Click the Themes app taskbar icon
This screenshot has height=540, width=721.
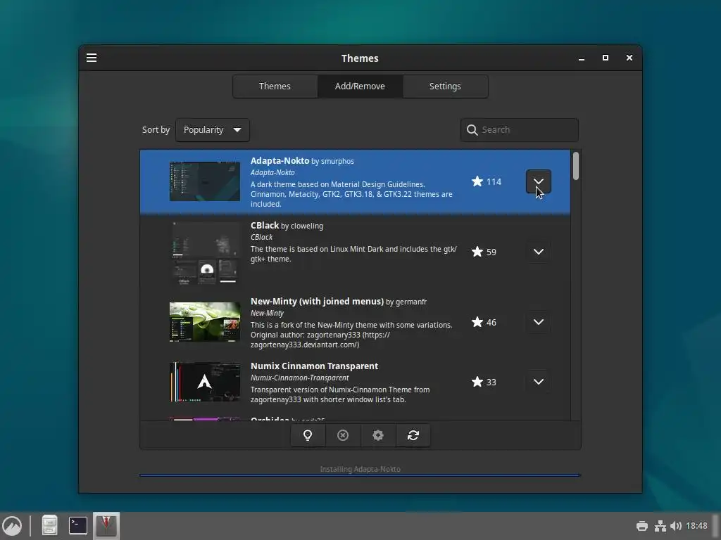pyautogui.click(x=106, y=526)
